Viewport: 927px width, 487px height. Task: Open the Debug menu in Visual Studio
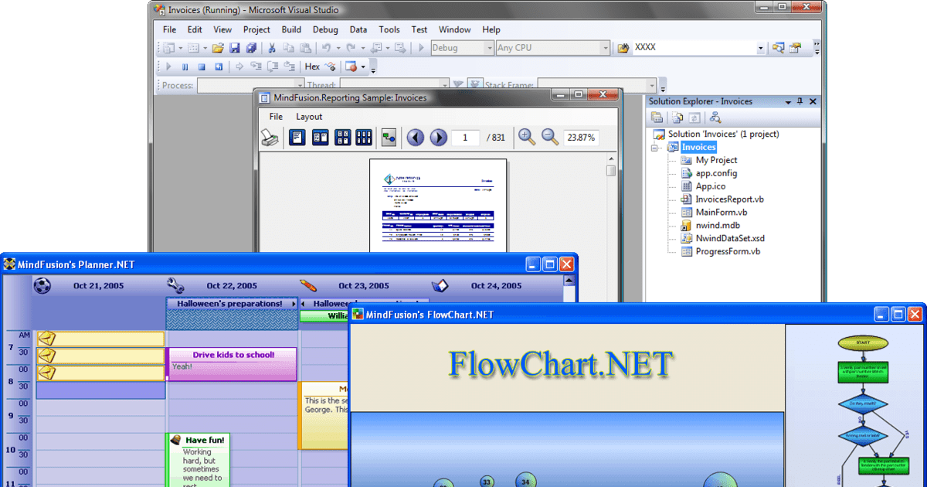(325, 29)
